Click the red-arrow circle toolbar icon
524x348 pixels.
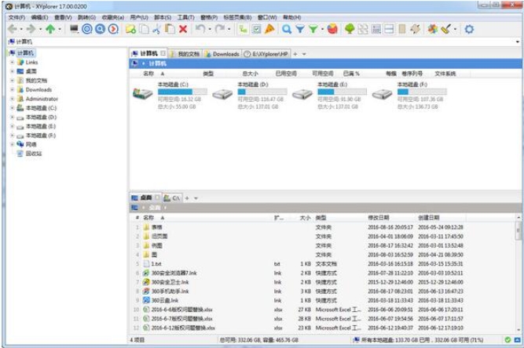coord(114,29)
